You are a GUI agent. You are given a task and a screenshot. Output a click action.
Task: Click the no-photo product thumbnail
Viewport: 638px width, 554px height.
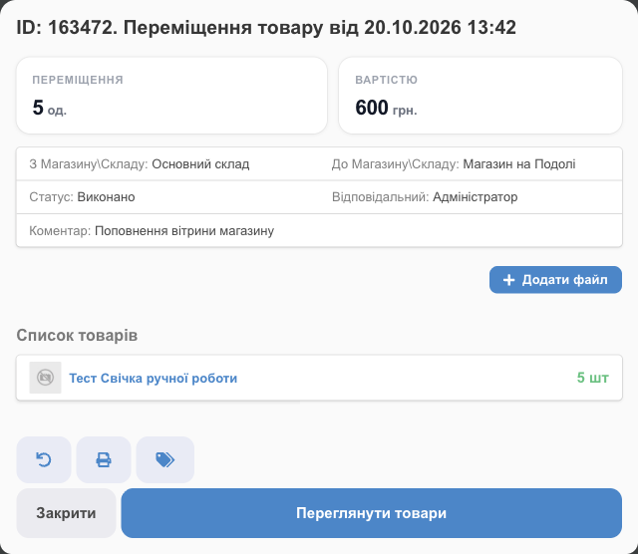coord(45,378)
